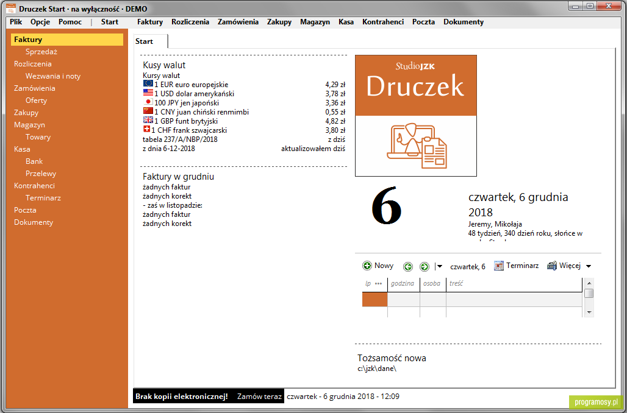Open the Plik menu

pos(16,22)
